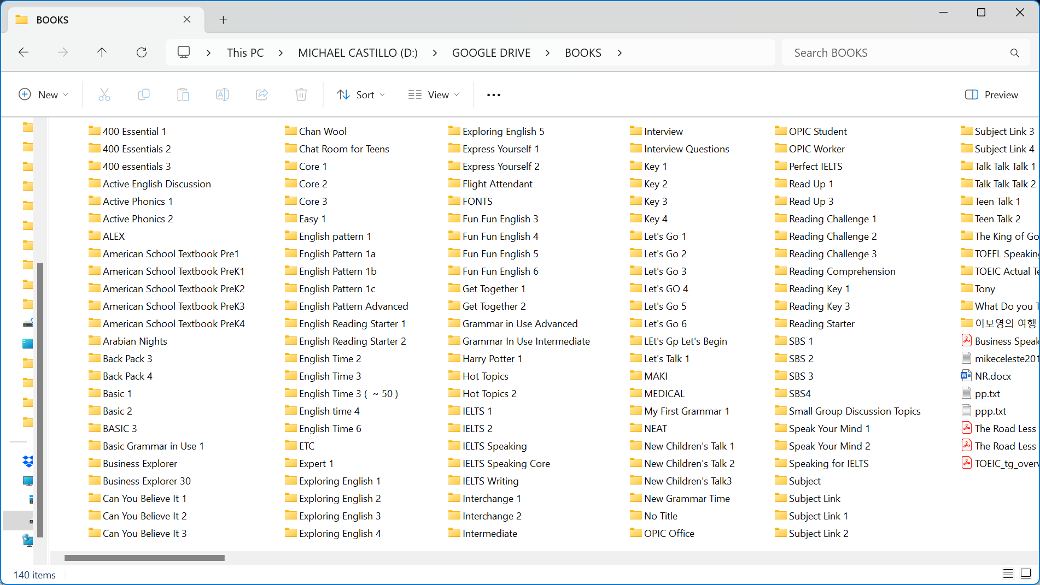Select the Arabian Nights folder
Screen dimensions: 1040x585
[128, 341]
